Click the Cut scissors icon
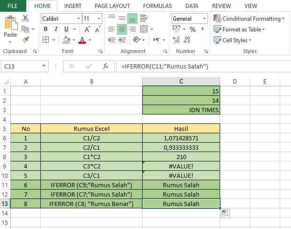This screenshot has height=229, width=291. [25, 18]
